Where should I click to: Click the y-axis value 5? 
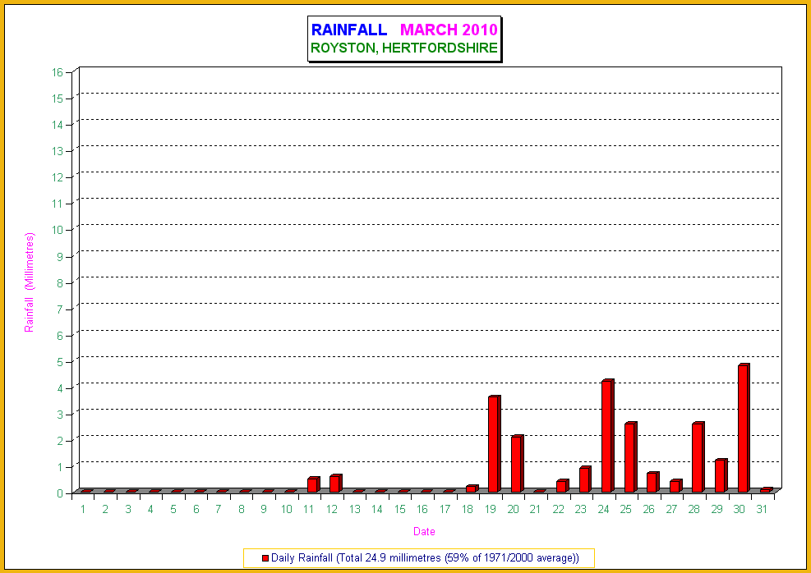point(60,362)
